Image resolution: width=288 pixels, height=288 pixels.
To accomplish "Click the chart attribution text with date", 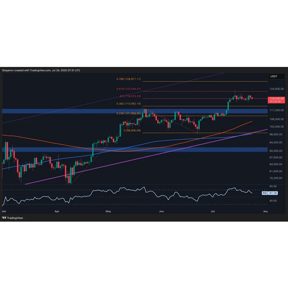I will 41,70.
